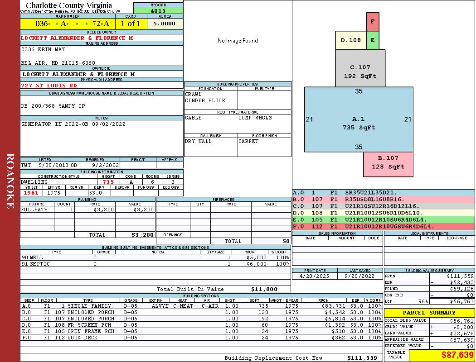
Task: Click the D.108 screen porch block
Action: pyautogui.click(x=350, y=40)
